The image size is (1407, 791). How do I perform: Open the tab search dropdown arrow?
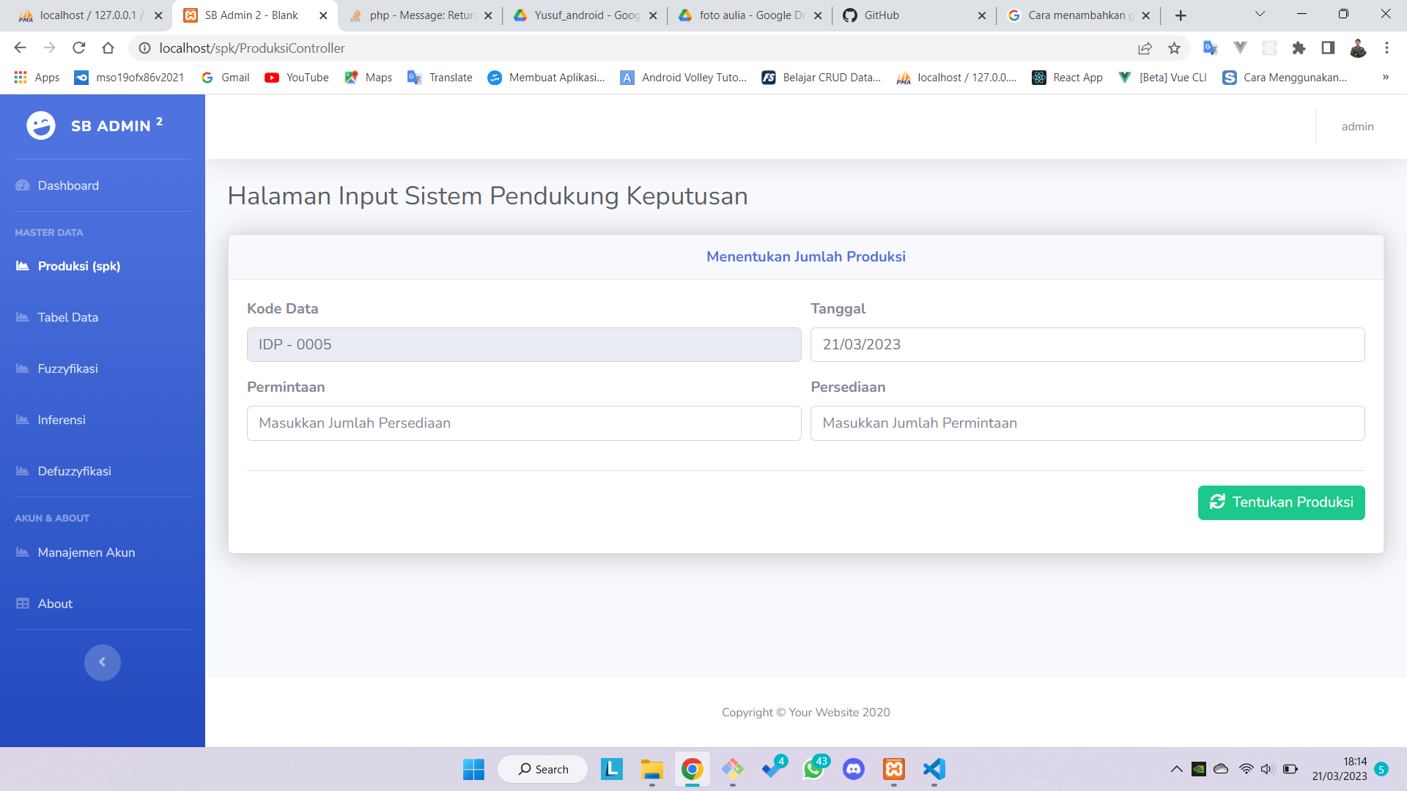point(1260,14)
